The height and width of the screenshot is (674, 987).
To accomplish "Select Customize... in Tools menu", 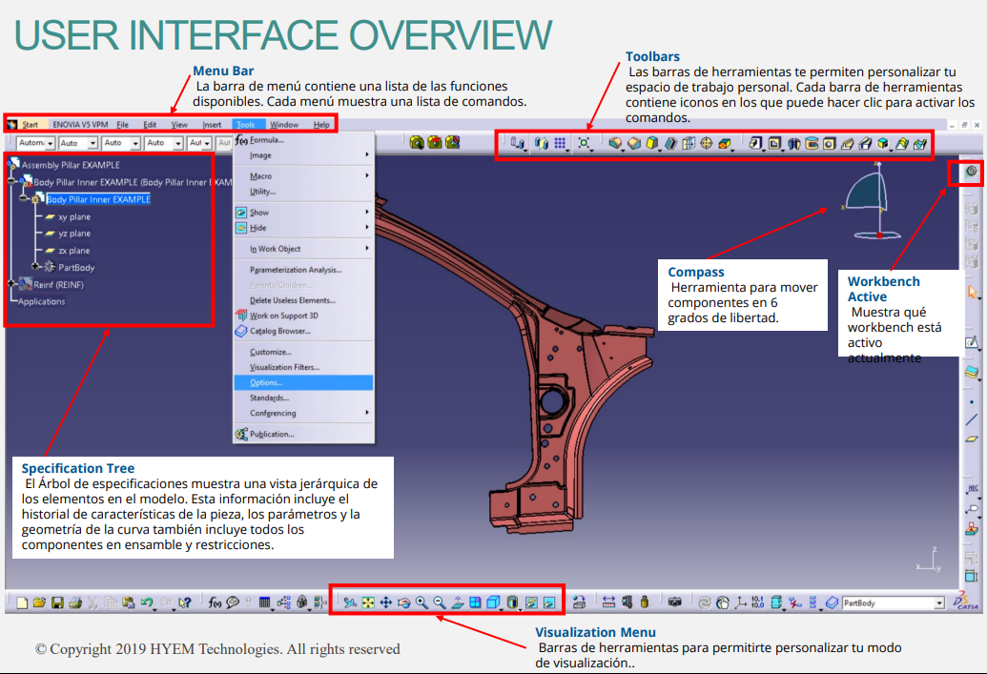I will pos(270,352).
